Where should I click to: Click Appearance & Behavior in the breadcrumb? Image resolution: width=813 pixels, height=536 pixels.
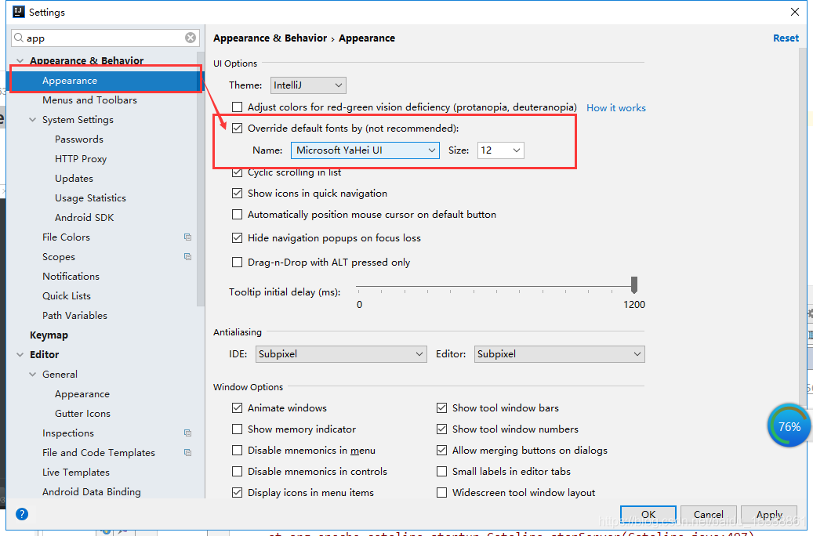(x=270, y=38)
